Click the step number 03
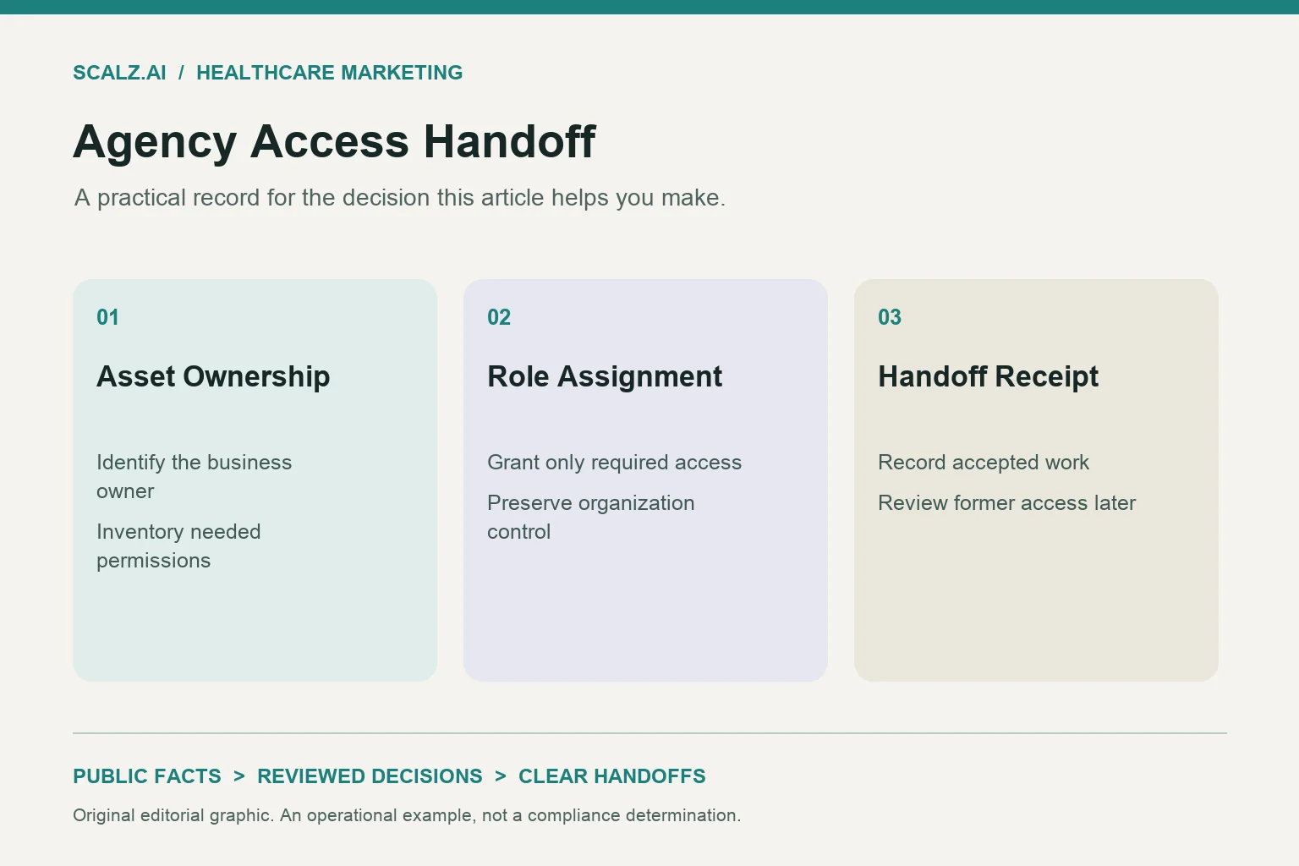Viewport: 1299px width, 866px height. 890,317
